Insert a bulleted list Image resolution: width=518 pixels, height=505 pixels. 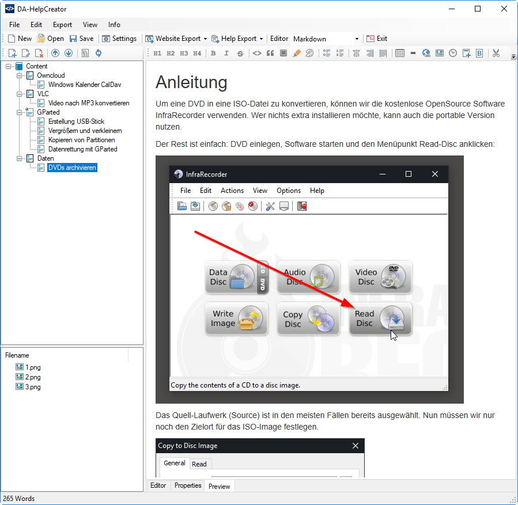point(326,53)
